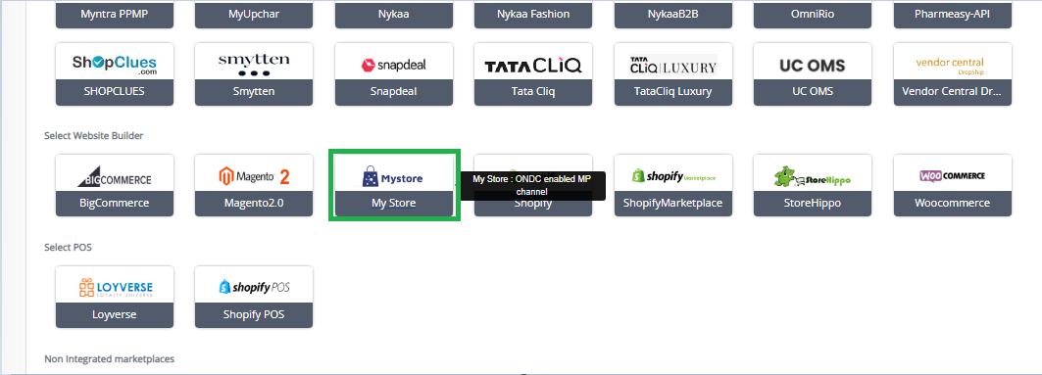The height and width of the screenshot is (375, 1042).
Task: Select Vendor Central Dropship tile
Action: point(953,74)
